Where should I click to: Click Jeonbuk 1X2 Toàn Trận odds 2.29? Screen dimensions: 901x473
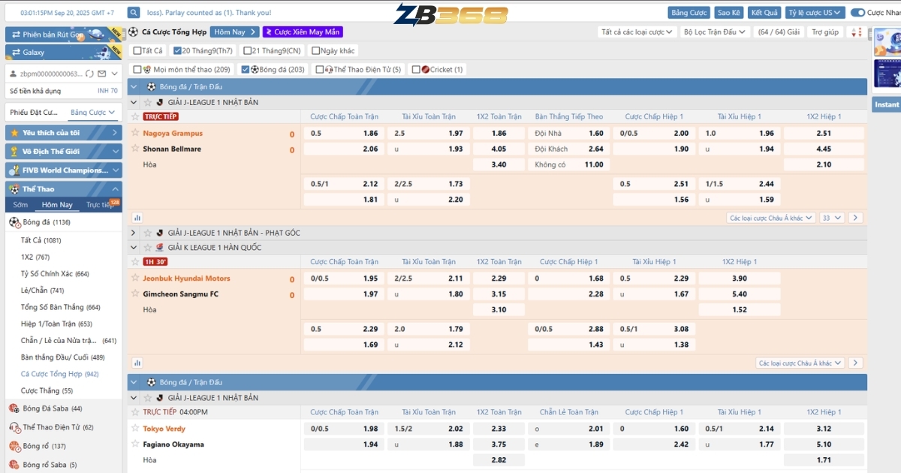(499, 279)
